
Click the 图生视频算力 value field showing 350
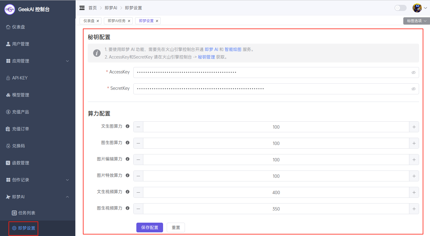pos(276,209)
